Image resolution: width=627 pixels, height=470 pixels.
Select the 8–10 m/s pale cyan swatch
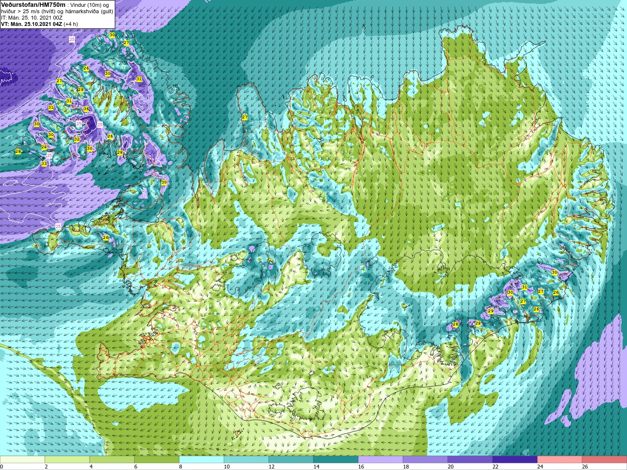click(x=201, y=459)
